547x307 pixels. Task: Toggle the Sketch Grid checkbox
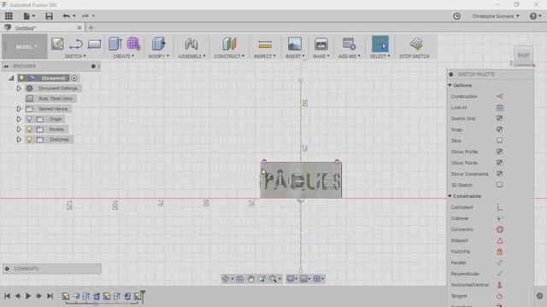[499, 119]
